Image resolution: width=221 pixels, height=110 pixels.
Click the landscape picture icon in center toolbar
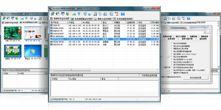coord(74,14)
